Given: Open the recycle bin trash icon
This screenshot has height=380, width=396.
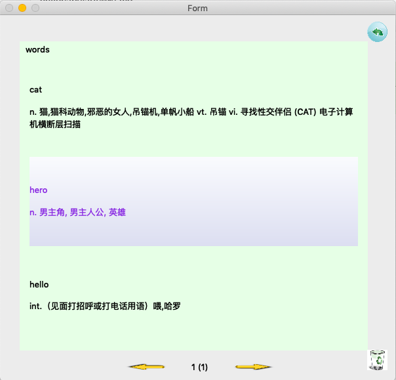Looking at the screenshot, I should click(x=377, y=360).
